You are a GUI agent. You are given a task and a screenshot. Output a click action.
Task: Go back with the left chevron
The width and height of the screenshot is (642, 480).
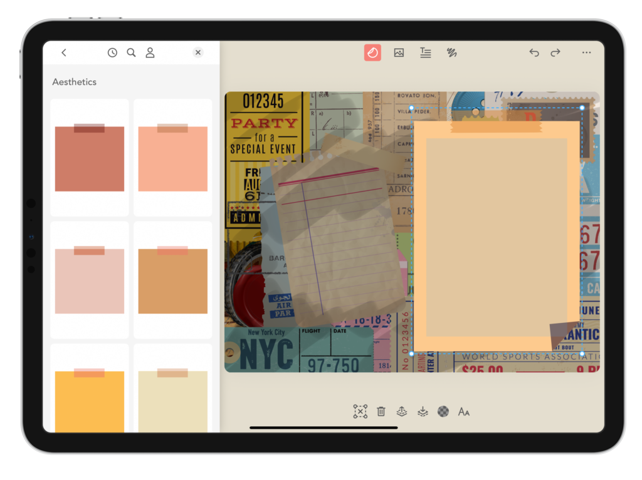click(x=64, y=53)
